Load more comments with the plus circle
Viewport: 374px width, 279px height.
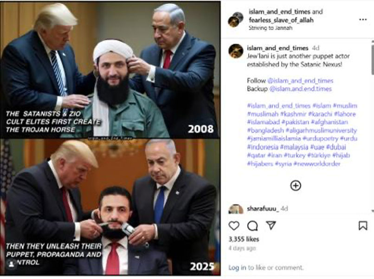(296, 185)
